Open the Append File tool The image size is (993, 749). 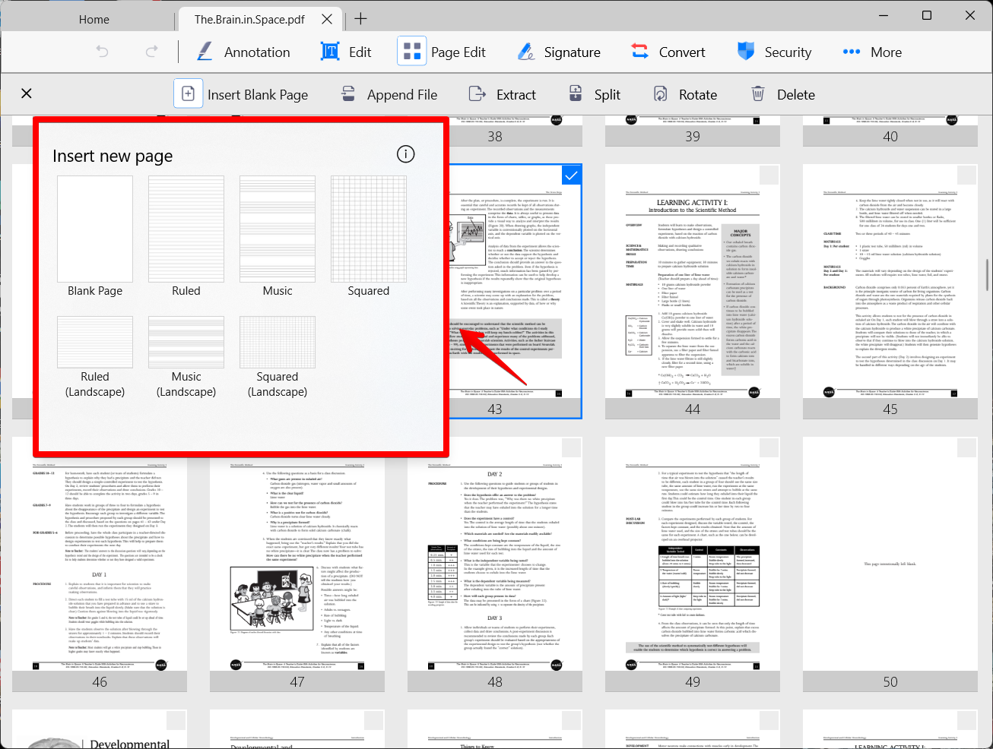click(x=389, y=94)
